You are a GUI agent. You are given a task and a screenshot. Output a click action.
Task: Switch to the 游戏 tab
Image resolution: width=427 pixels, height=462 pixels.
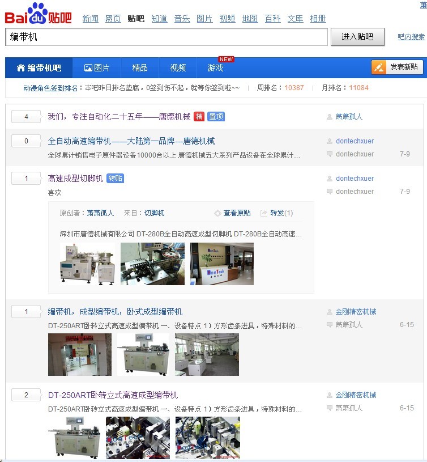pos(215,68)
